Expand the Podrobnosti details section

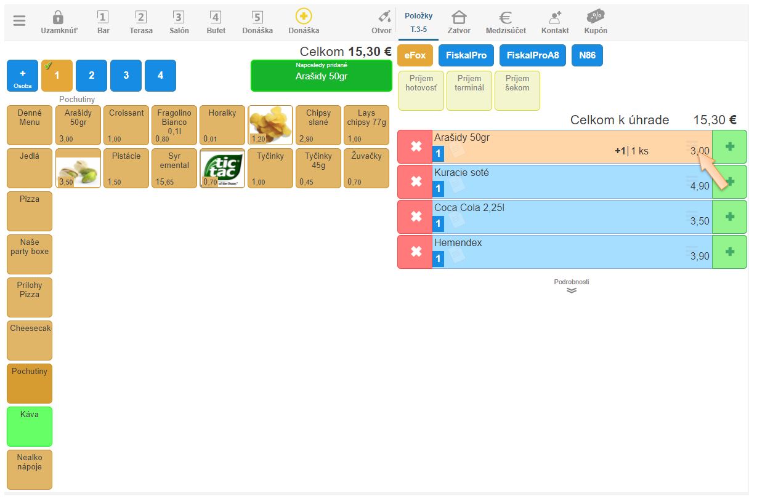coord(572,287)
